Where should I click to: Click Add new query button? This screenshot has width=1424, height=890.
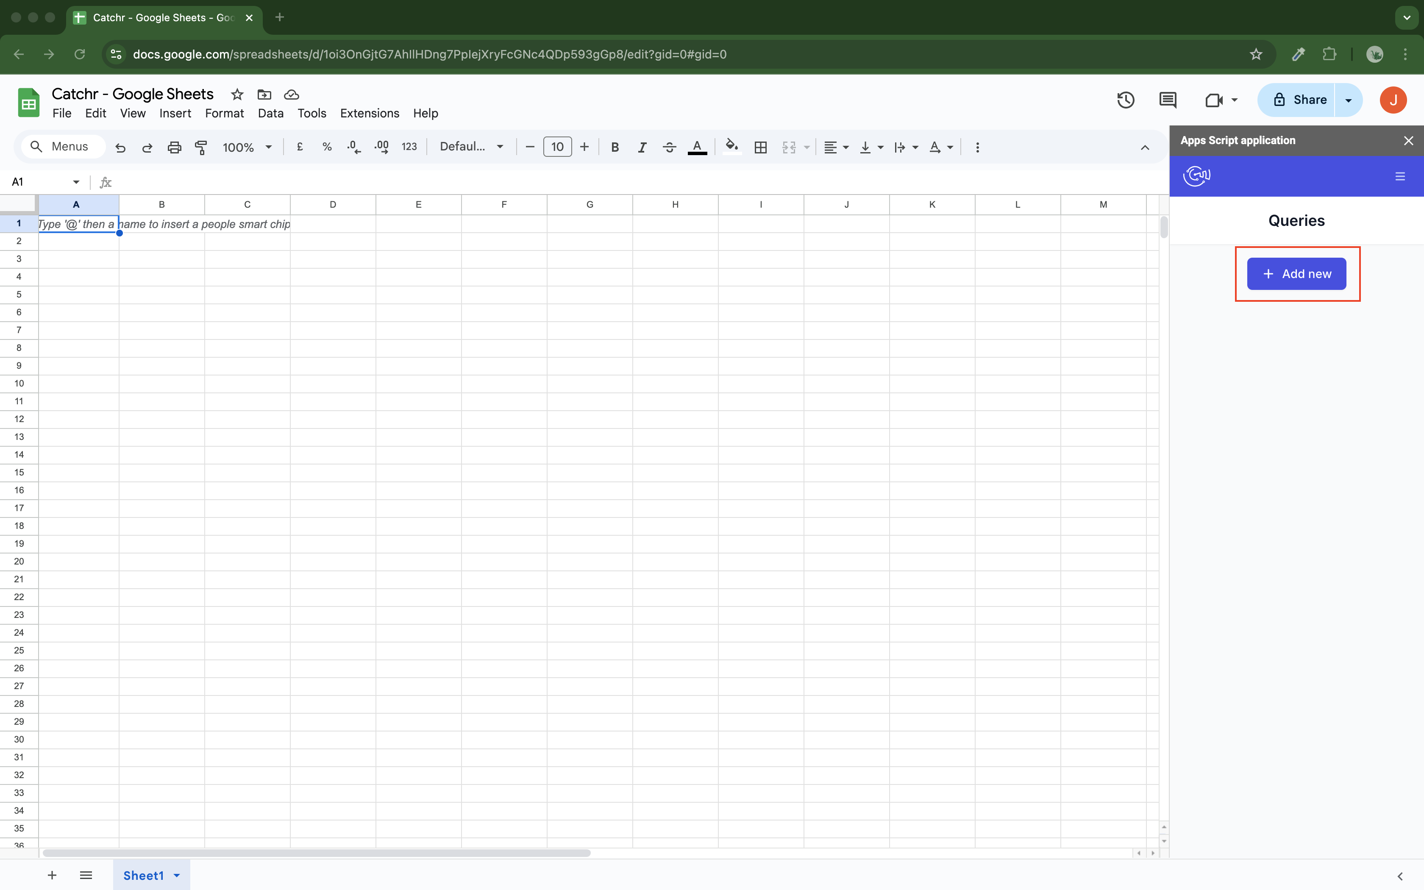pos(1296,274)
